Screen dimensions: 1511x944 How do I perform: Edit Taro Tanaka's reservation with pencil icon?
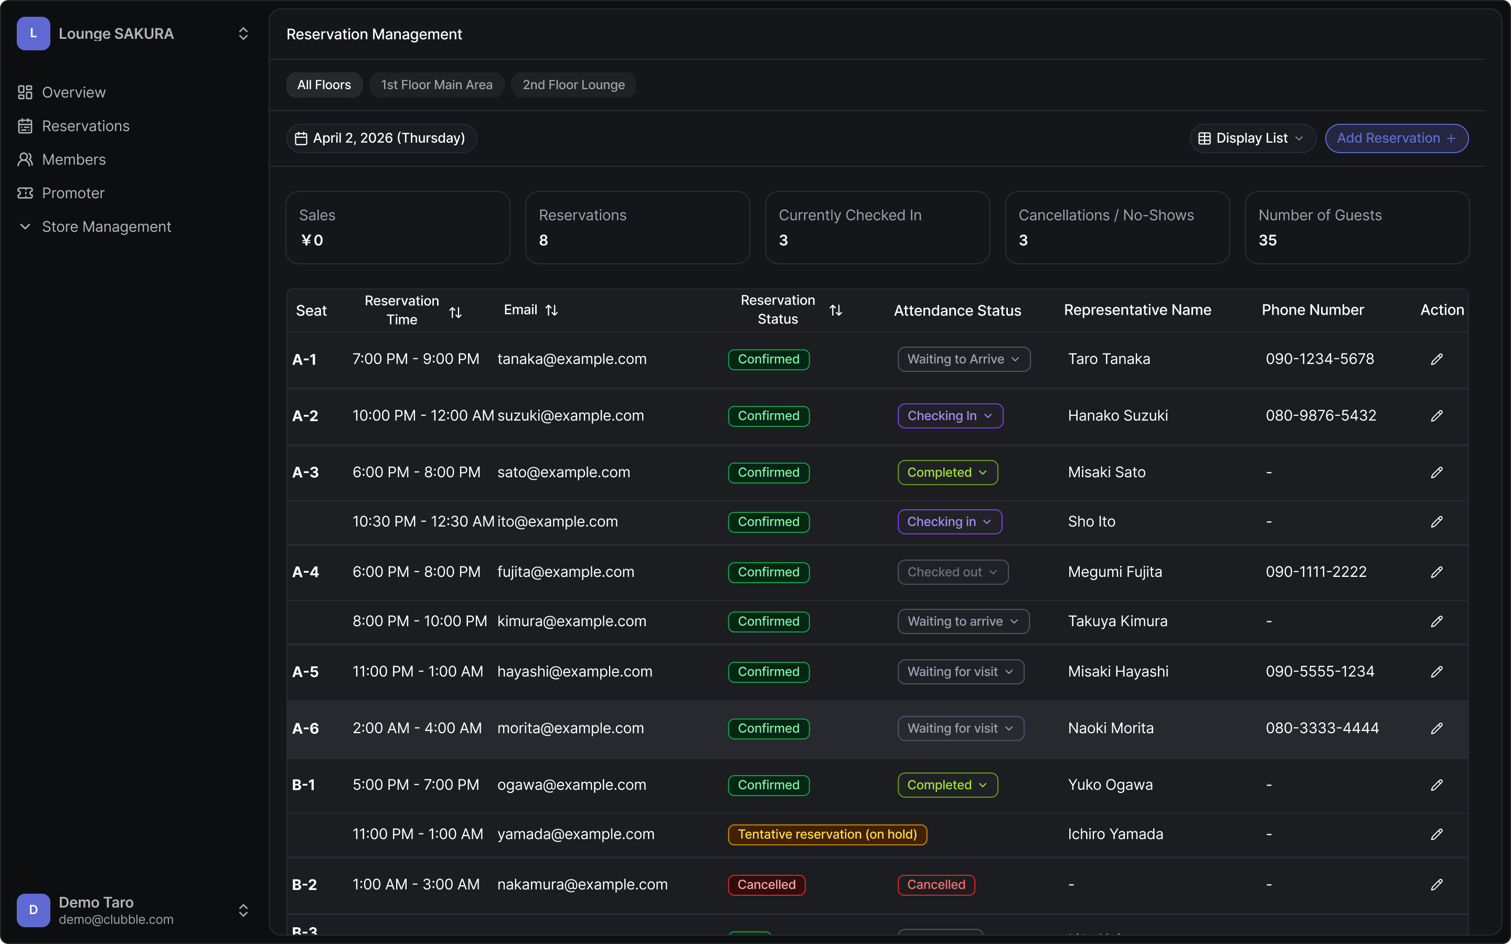[x=1436, y=359]
